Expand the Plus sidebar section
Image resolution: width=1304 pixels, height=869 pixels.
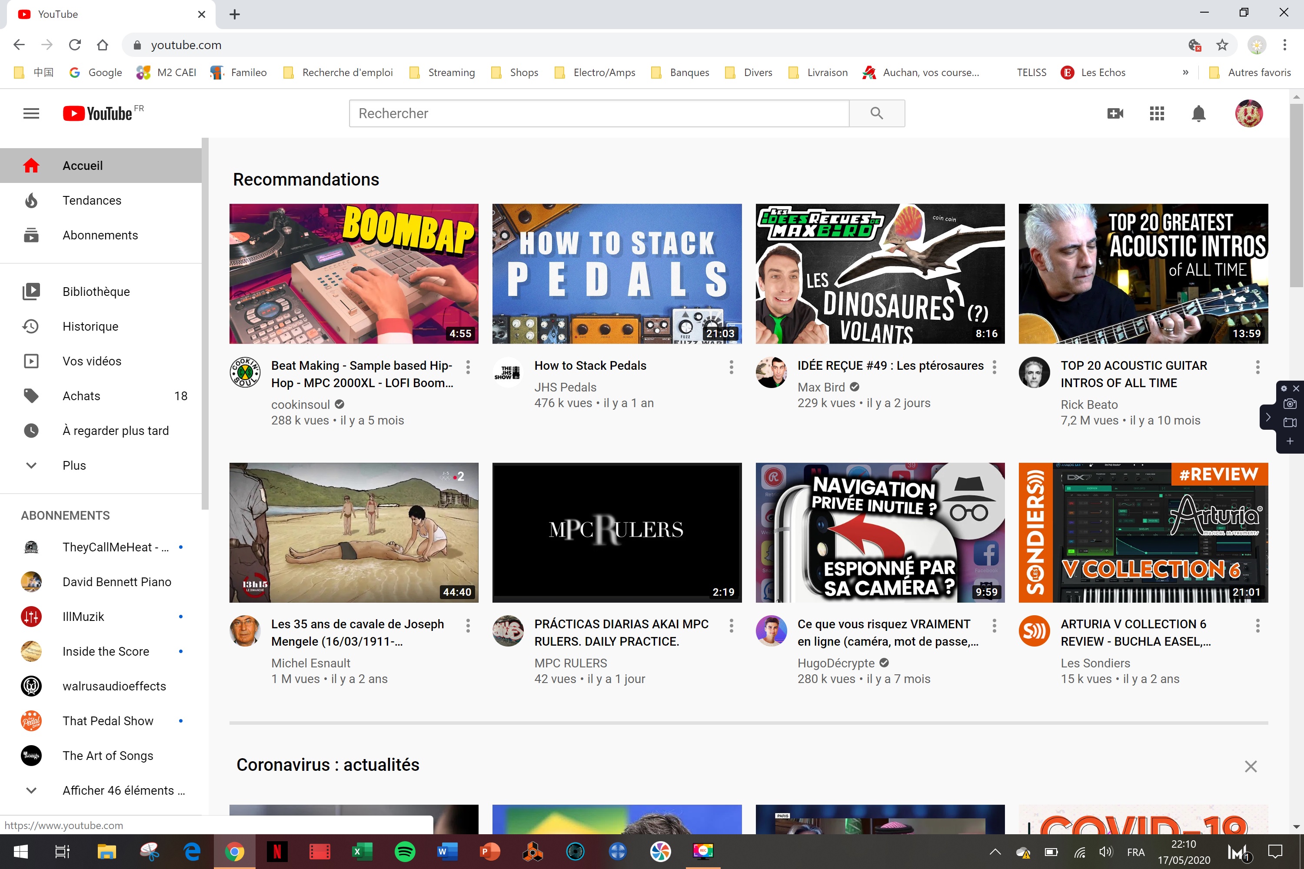coord(74,465)
